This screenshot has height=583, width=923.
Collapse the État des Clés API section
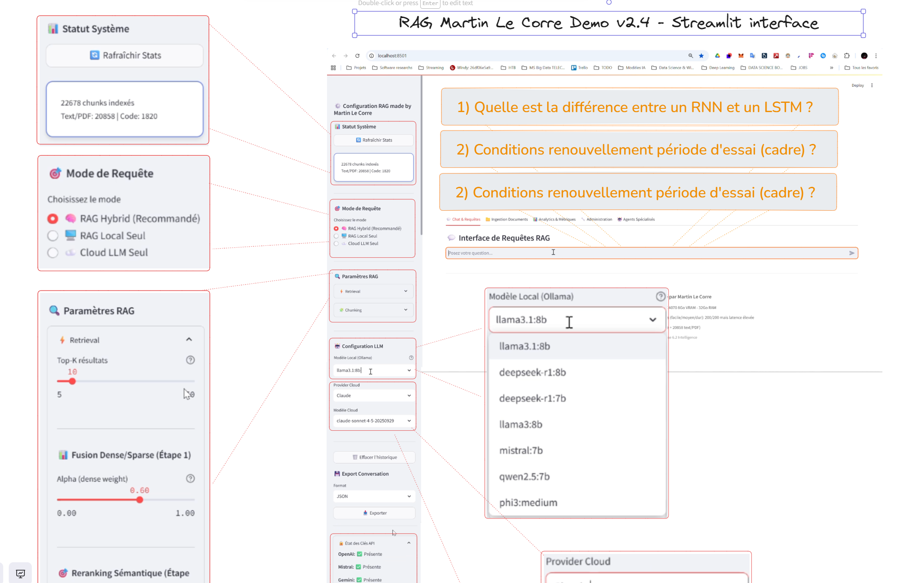(x=408, y=543)
